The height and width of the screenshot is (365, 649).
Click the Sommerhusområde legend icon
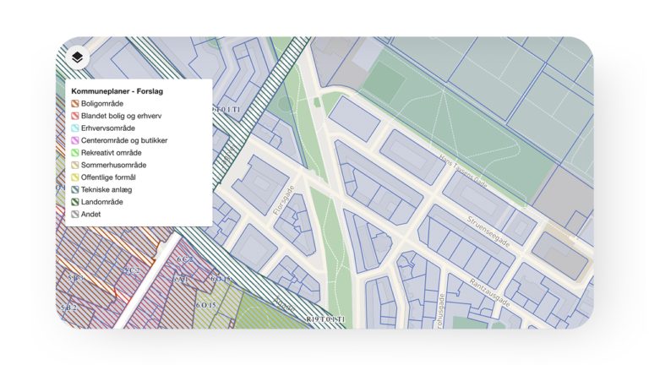(x=74, y=166)
